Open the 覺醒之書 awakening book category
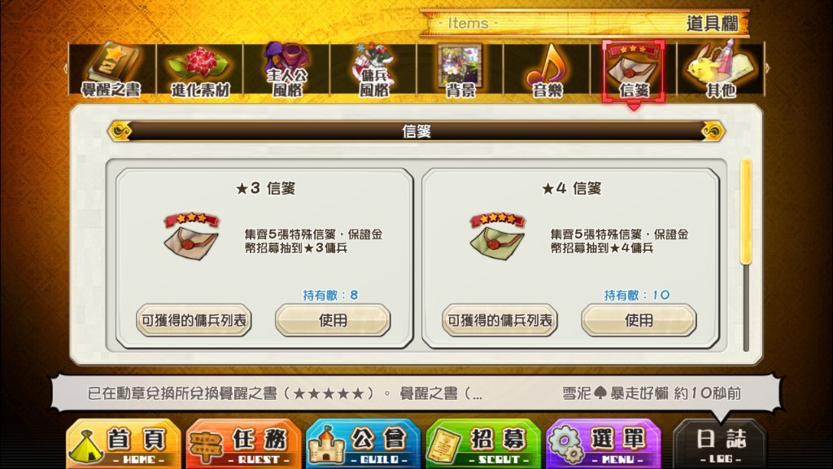This screenshot has width=833, height=469. tap(112, 69)
